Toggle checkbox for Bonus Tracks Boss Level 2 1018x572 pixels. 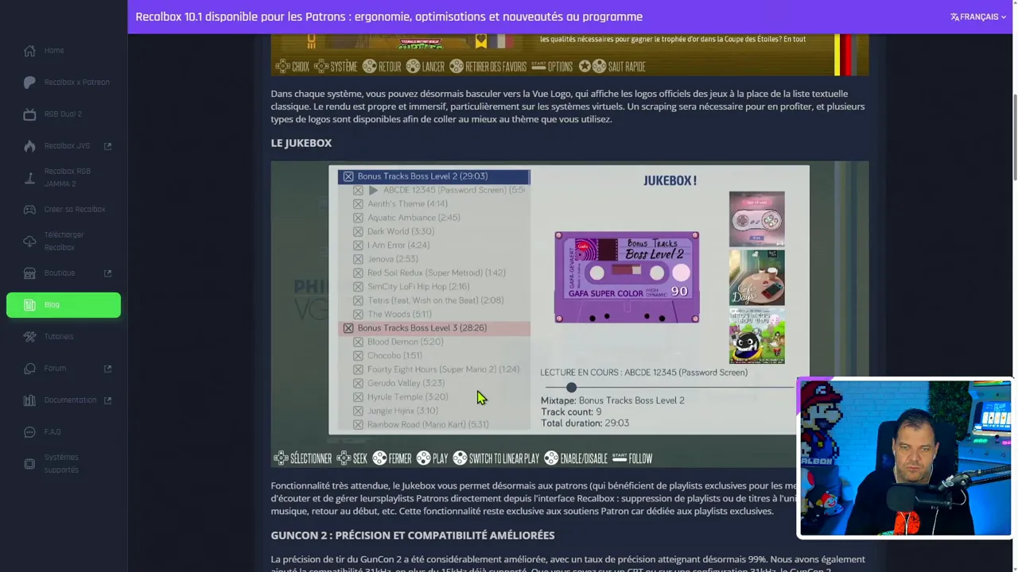[x=348, y=176]
